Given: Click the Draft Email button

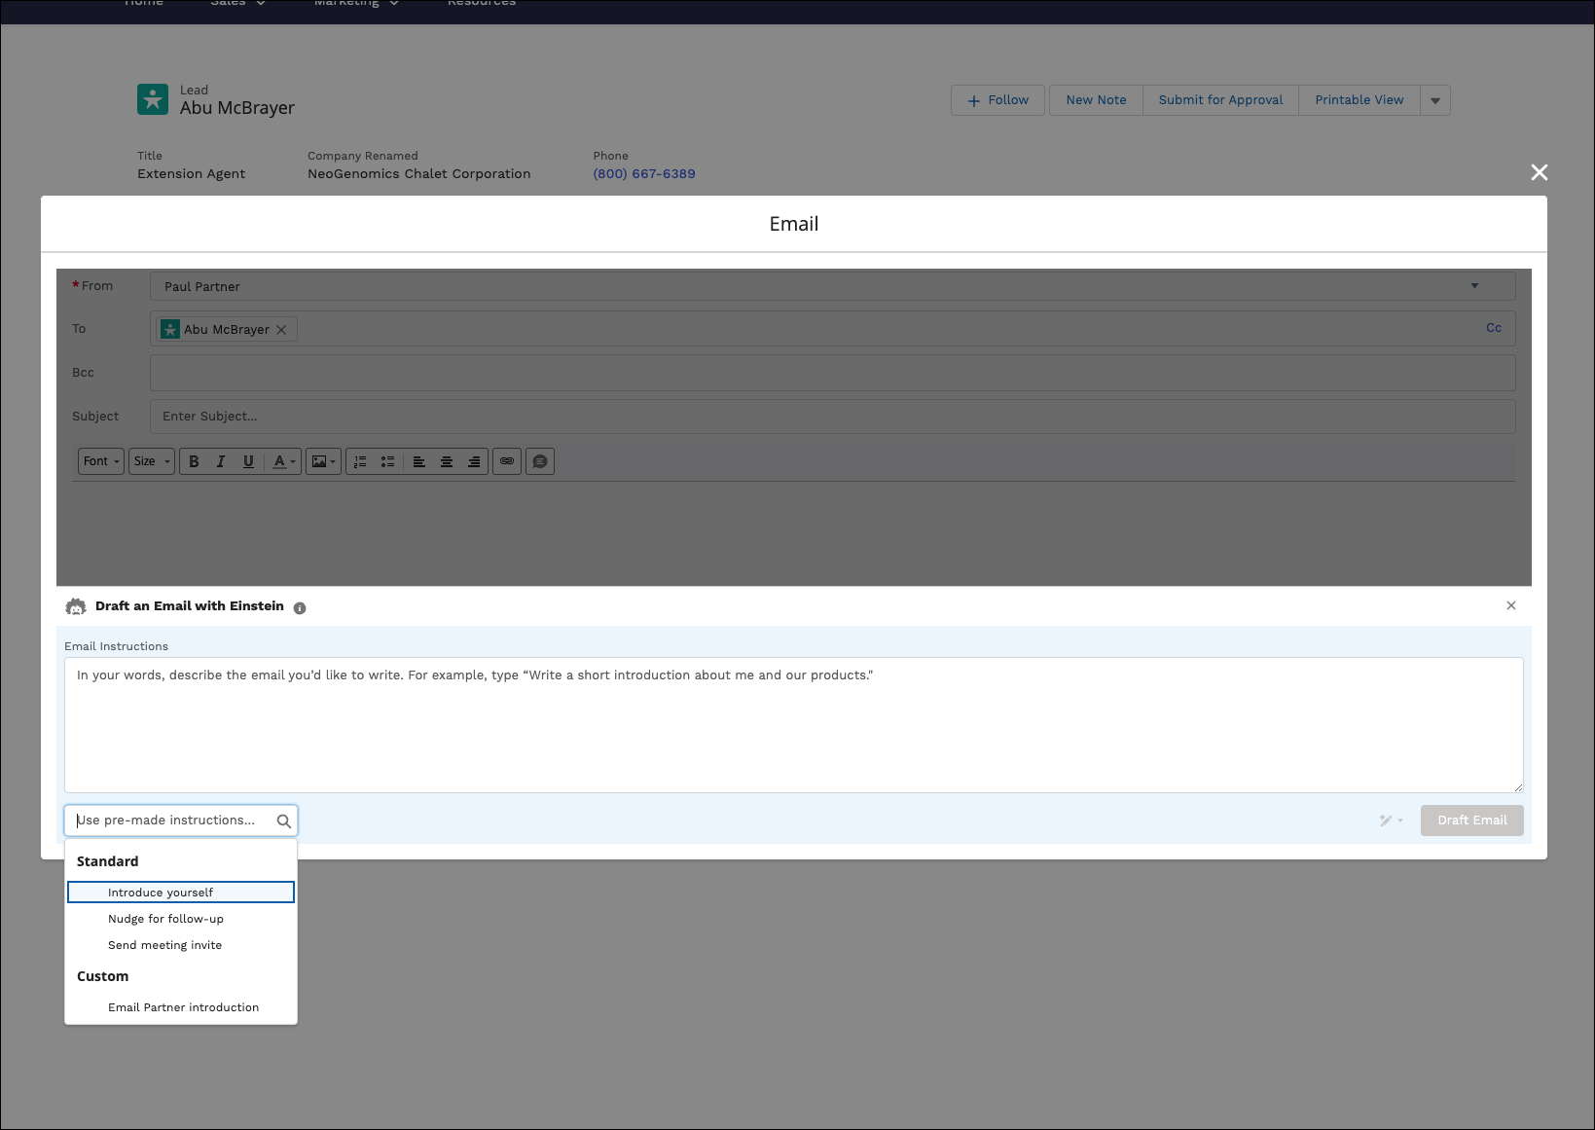Looking at the screenshot, I should 1472,820.
